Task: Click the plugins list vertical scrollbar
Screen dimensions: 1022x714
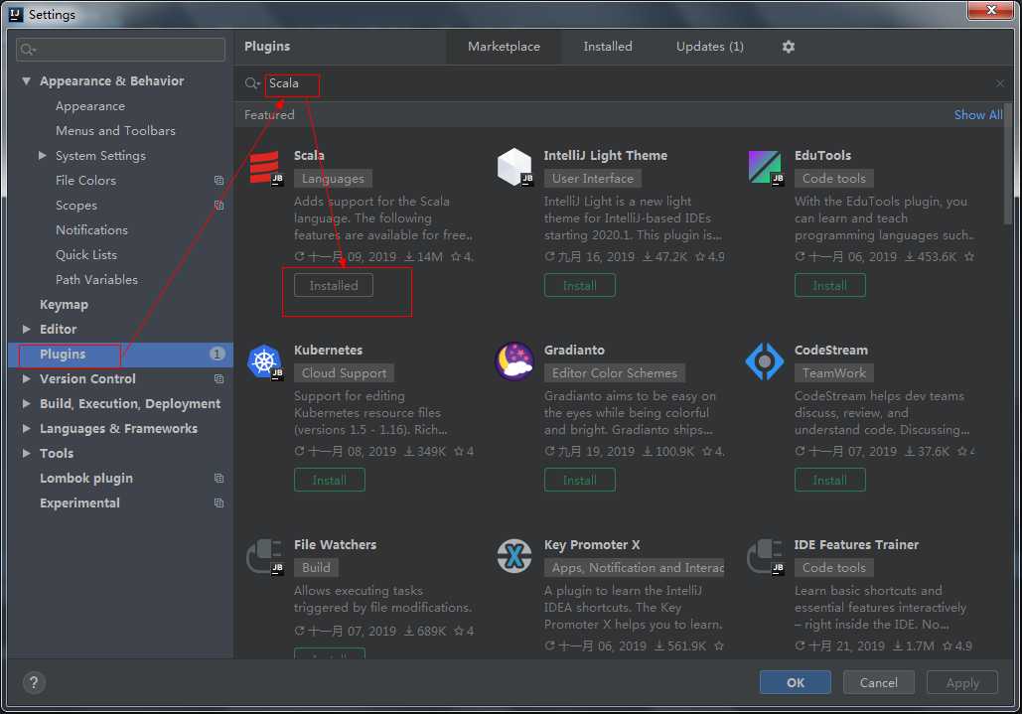Action: coord(1008,164)
